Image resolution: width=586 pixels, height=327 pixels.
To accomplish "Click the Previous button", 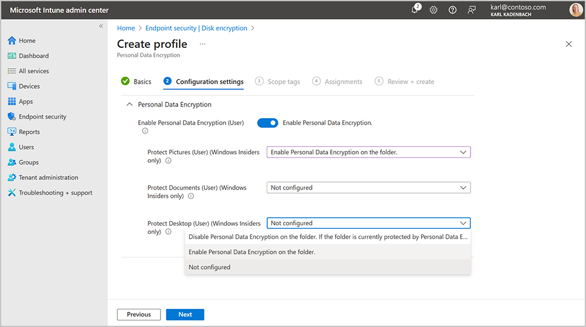I will tap(139, 314).
